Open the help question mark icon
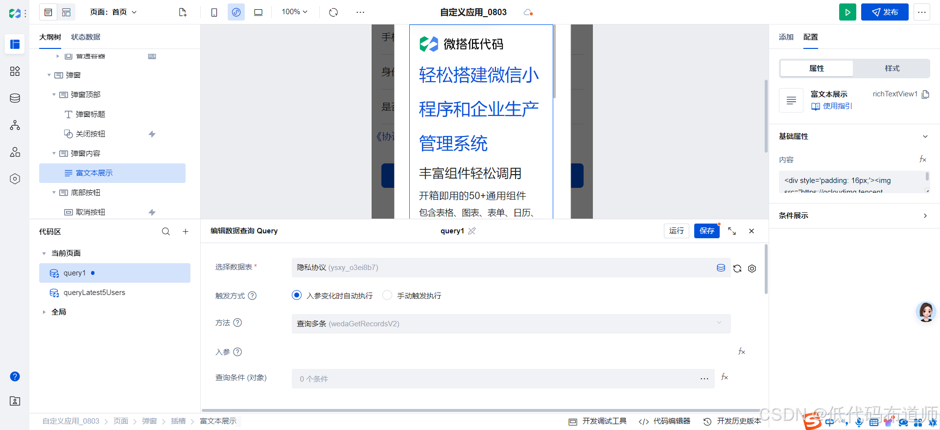This screenshot has height=430, width=940. tap(15, 376)
